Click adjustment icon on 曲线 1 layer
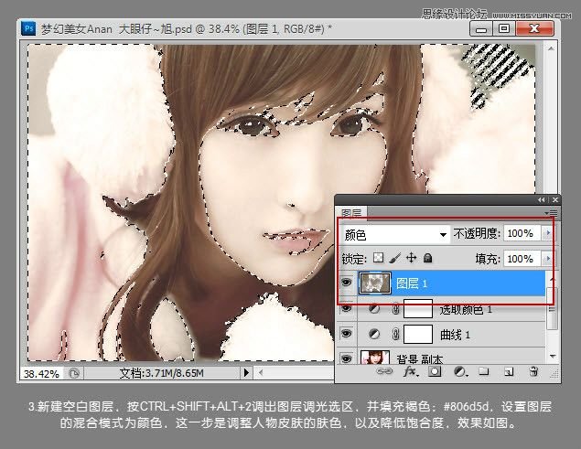This screenshot has height=449, width=581. (x=374, y=334)
